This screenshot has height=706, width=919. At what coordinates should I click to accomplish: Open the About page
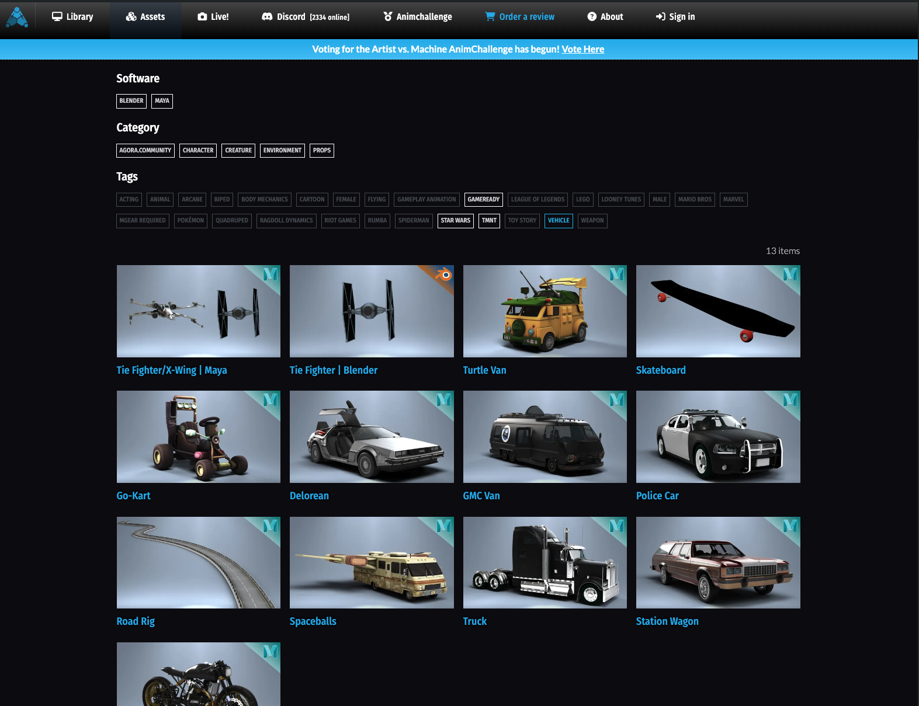coord(605,17)
